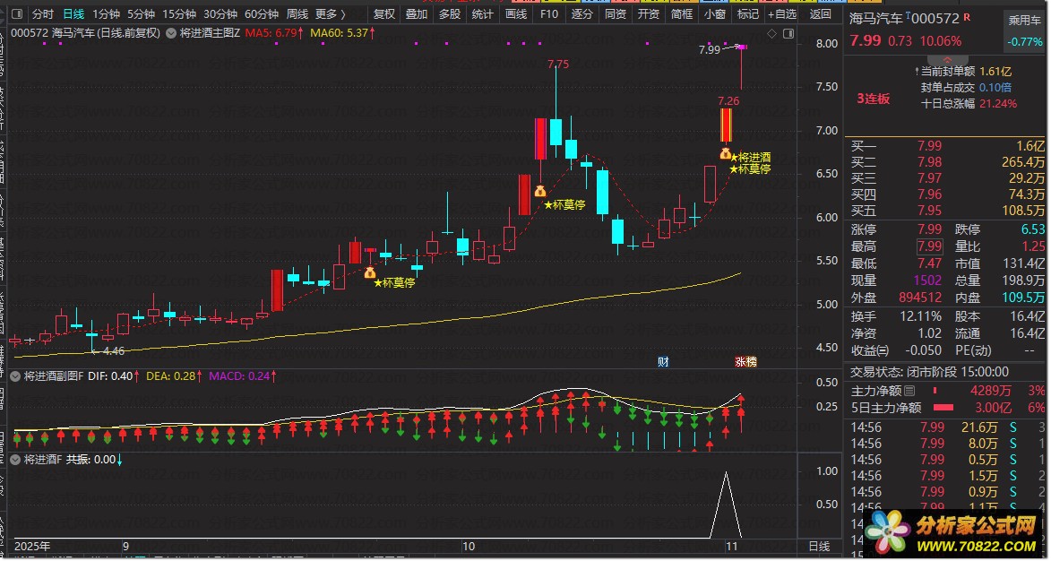Click the 买五 bid row
This screenshot has height=561, width=1051.
tap(947, 211)
